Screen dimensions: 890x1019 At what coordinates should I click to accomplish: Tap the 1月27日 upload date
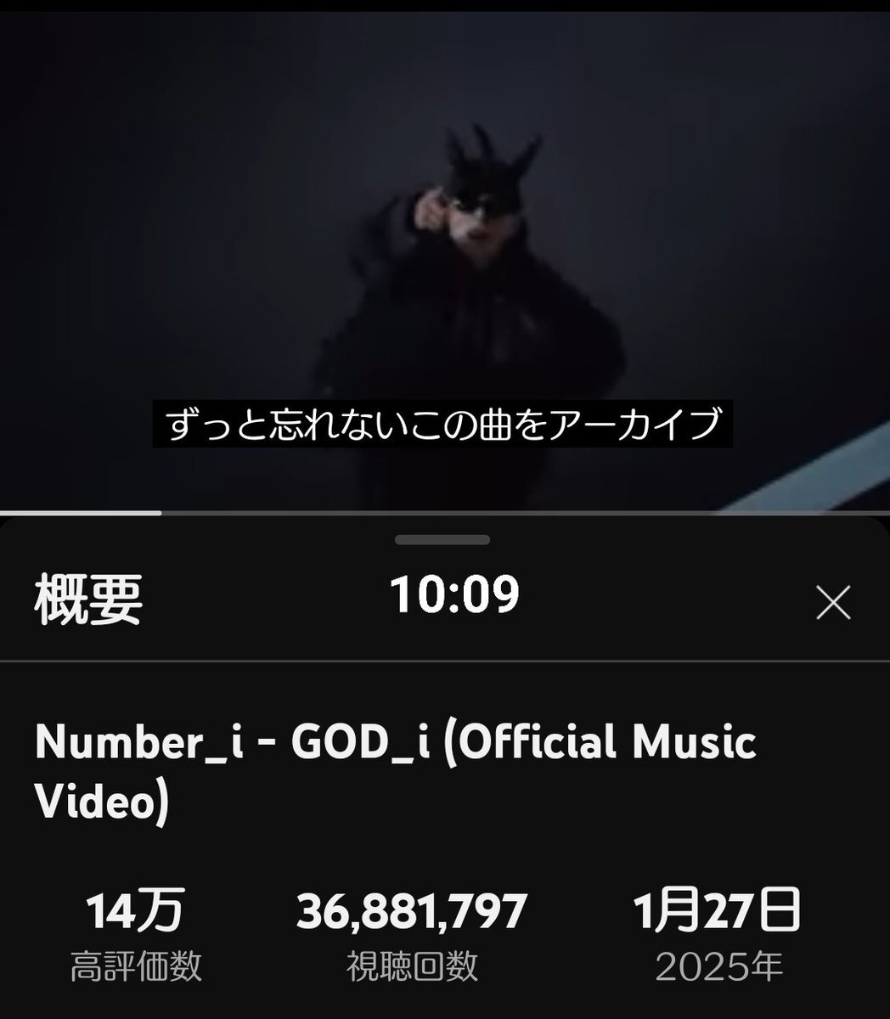pos(717,911)
